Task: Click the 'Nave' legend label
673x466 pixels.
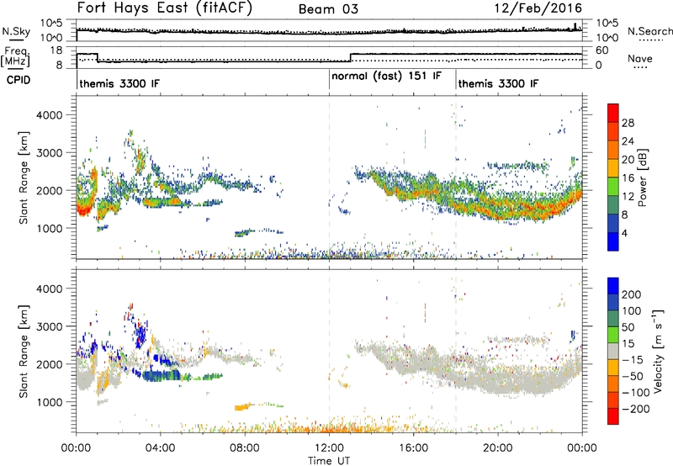Action: tap(639, 58)
